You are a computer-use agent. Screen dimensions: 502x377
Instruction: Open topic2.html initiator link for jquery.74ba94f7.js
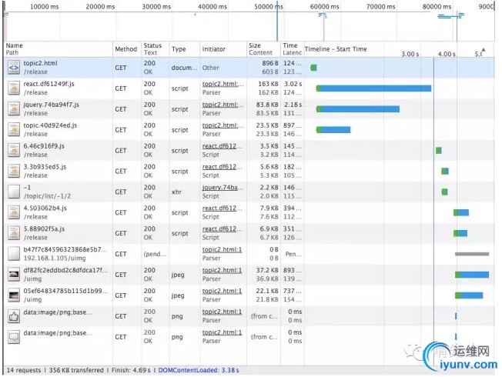pyautogui.click(x=223, y=105)
